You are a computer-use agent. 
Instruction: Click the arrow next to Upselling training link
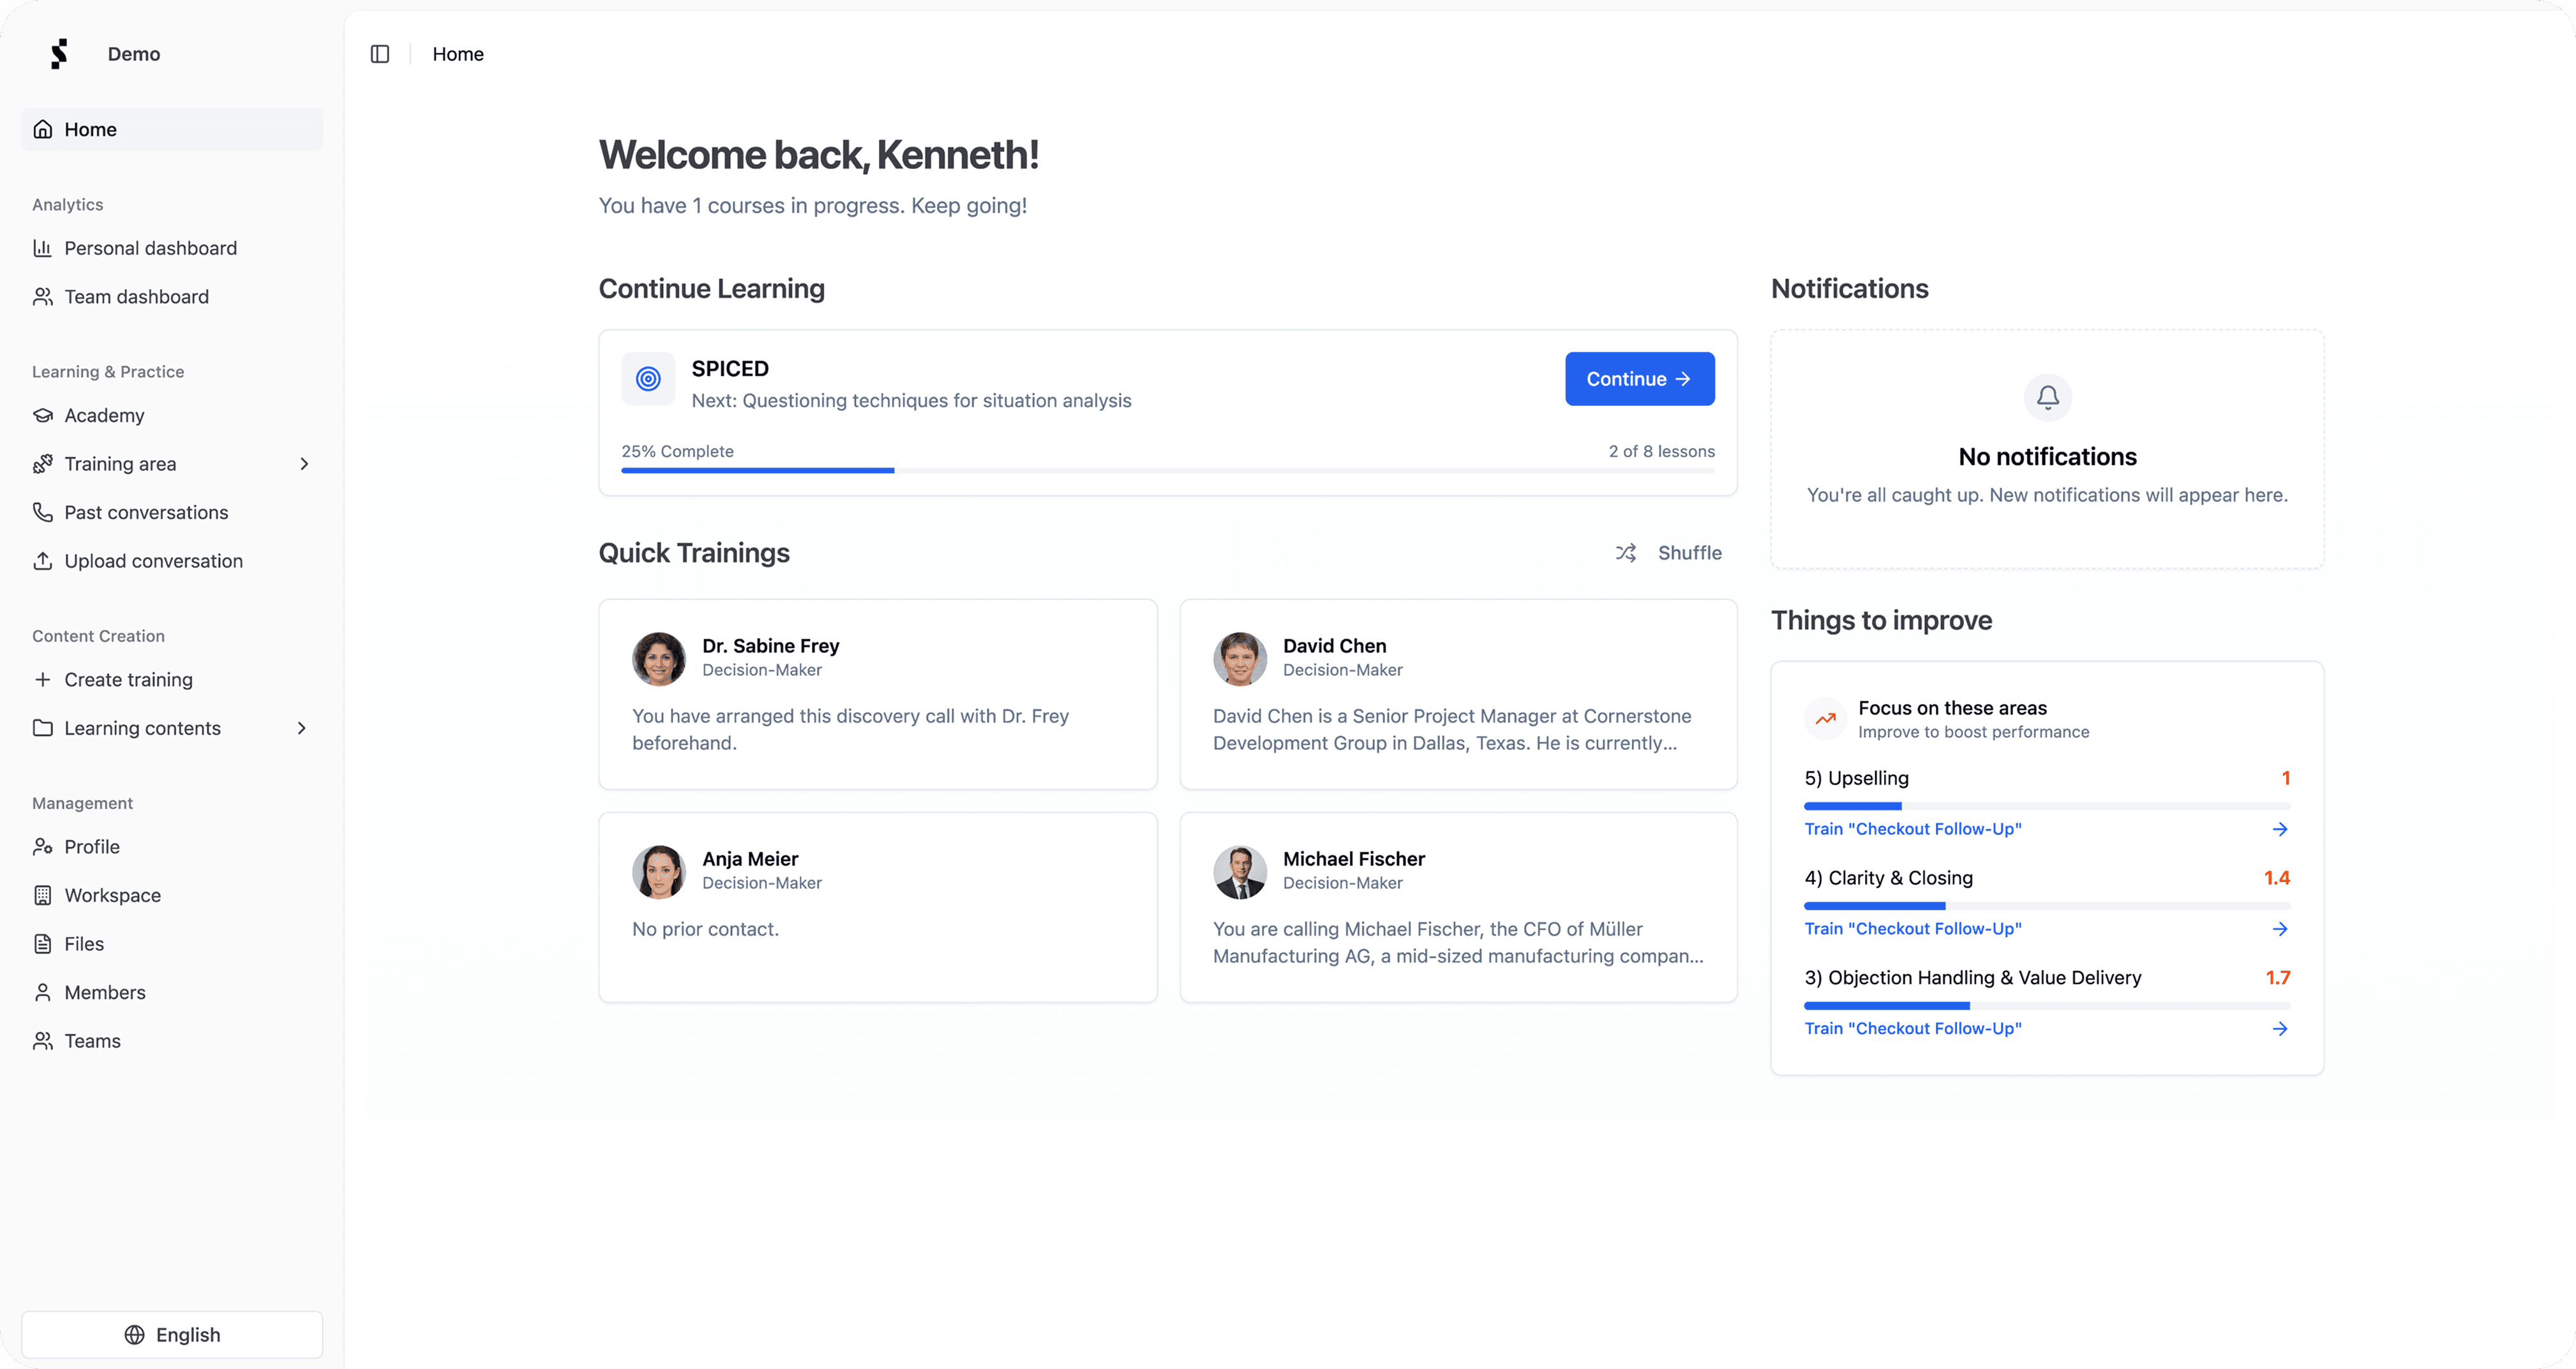pyautogui.click(x=2279, y=829)
